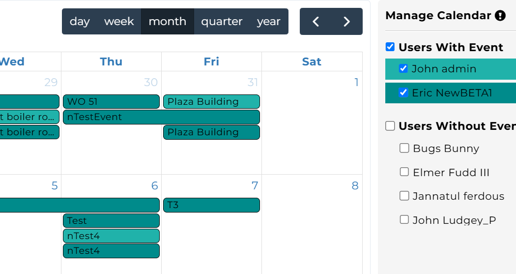Uncheck Eric NewBETA1 user checkbox
Viewport: 516px width, 274px height.
click(403, 92)
